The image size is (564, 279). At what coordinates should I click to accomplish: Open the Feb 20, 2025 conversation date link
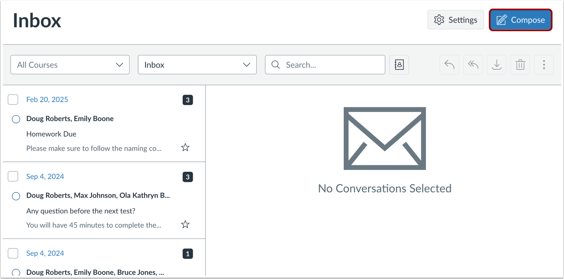[x=47, y=99]
